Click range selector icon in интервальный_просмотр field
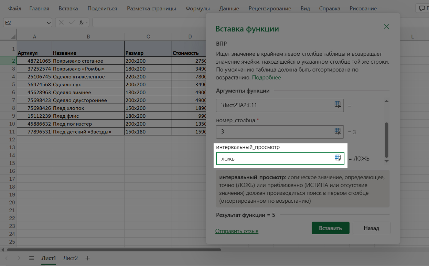 coord(338,158)
